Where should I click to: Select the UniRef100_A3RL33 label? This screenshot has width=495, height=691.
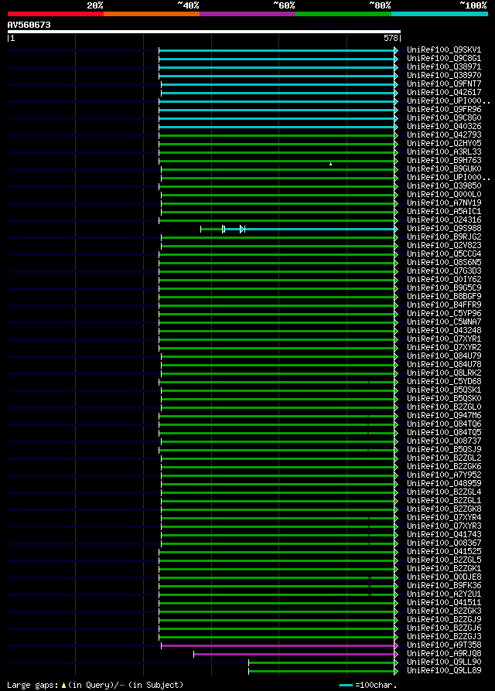[x=444, y=152]
